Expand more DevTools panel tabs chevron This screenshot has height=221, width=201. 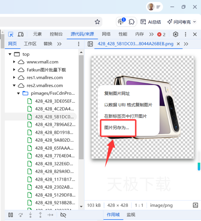click(151, 34)
